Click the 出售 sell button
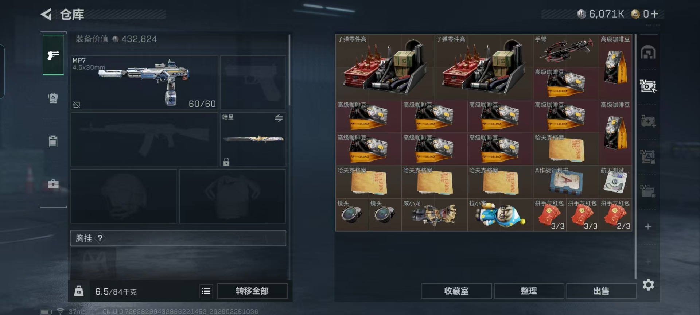 click(601, 291)
